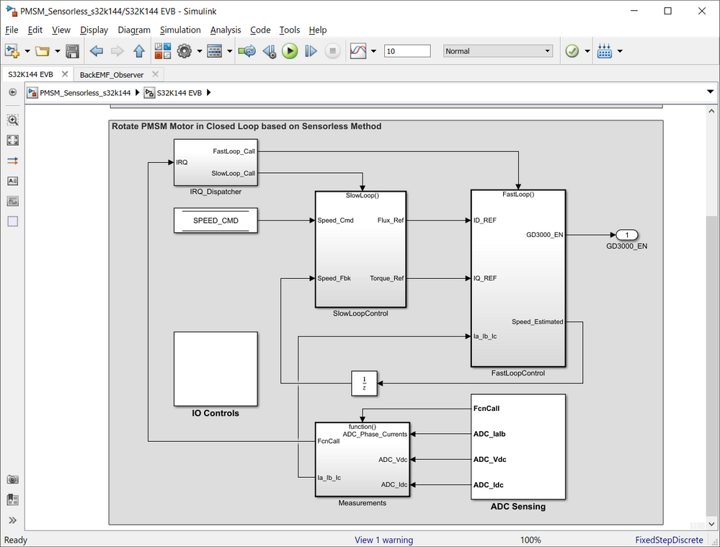
Task: Open the Data Inspector scope icon
Action: coord(358,51)
